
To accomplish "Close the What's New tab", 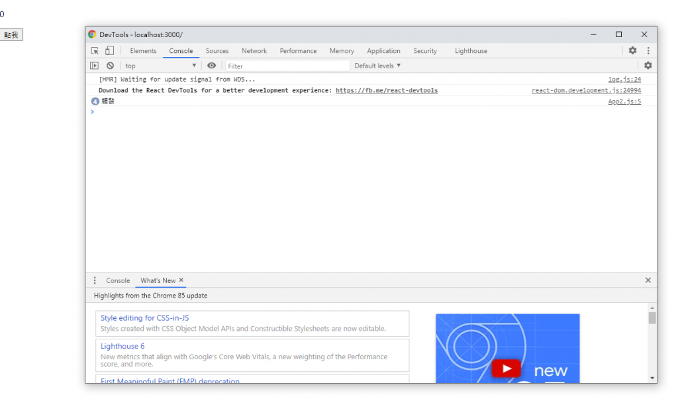I will (181, 280).
